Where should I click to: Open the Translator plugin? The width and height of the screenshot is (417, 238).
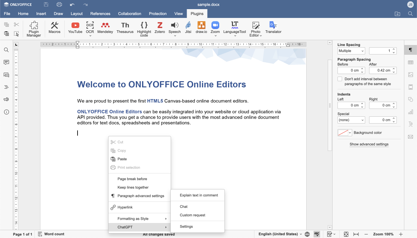(x=273, y=28)
